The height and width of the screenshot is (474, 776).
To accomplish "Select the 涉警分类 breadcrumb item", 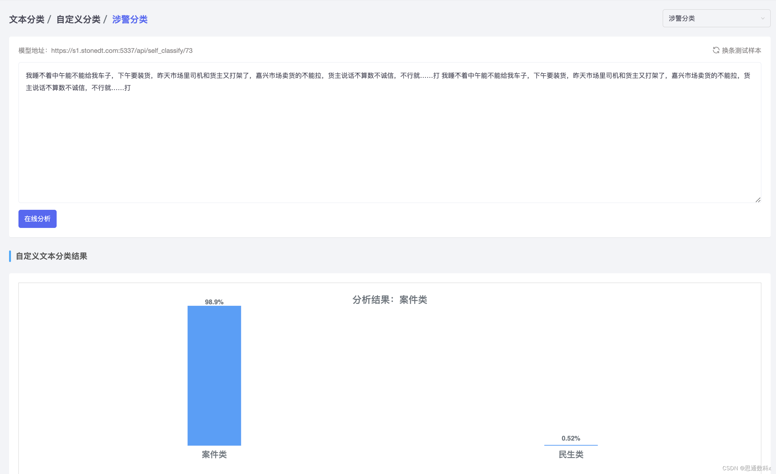I will coord(130,19).
